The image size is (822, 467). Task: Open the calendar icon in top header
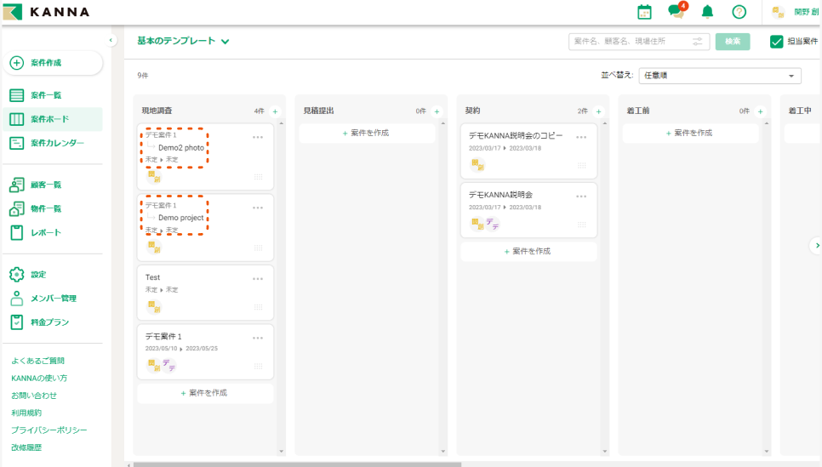[644, 12]
